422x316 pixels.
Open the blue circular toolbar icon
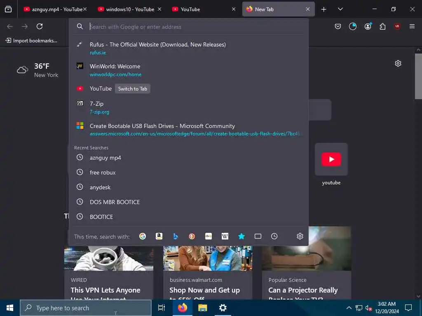(353, 26)
